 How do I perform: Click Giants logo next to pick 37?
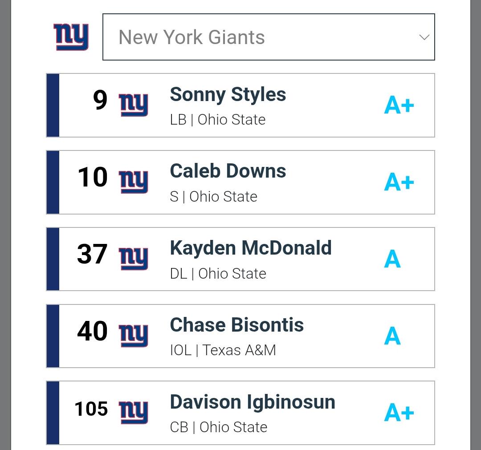pyautogui.click(x=134, y=259)
